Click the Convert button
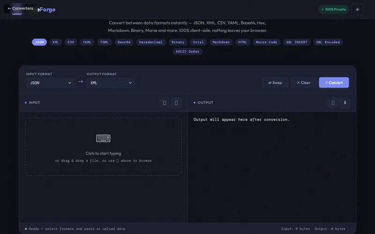Screen dimensions: 375x234 334,83
